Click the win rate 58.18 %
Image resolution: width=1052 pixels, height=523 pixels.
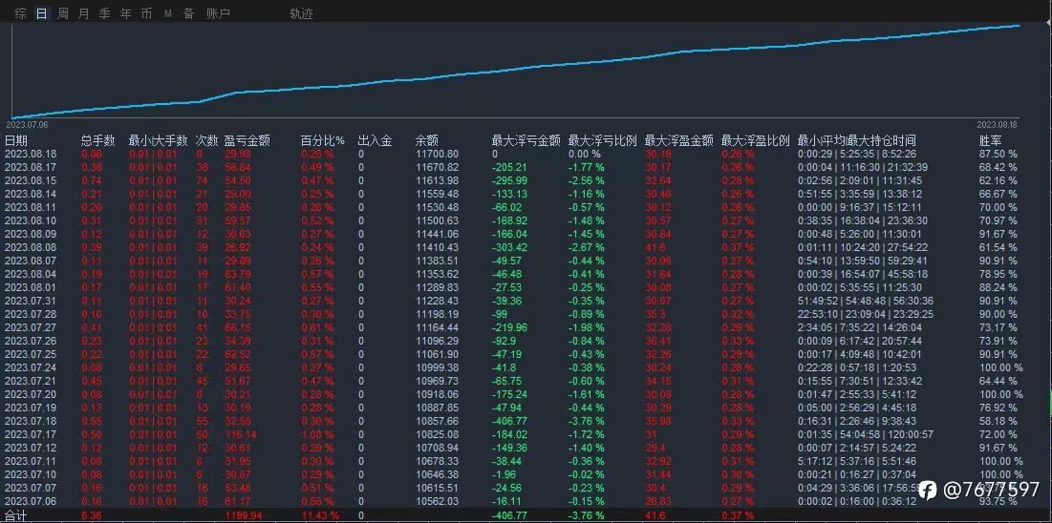998,421
